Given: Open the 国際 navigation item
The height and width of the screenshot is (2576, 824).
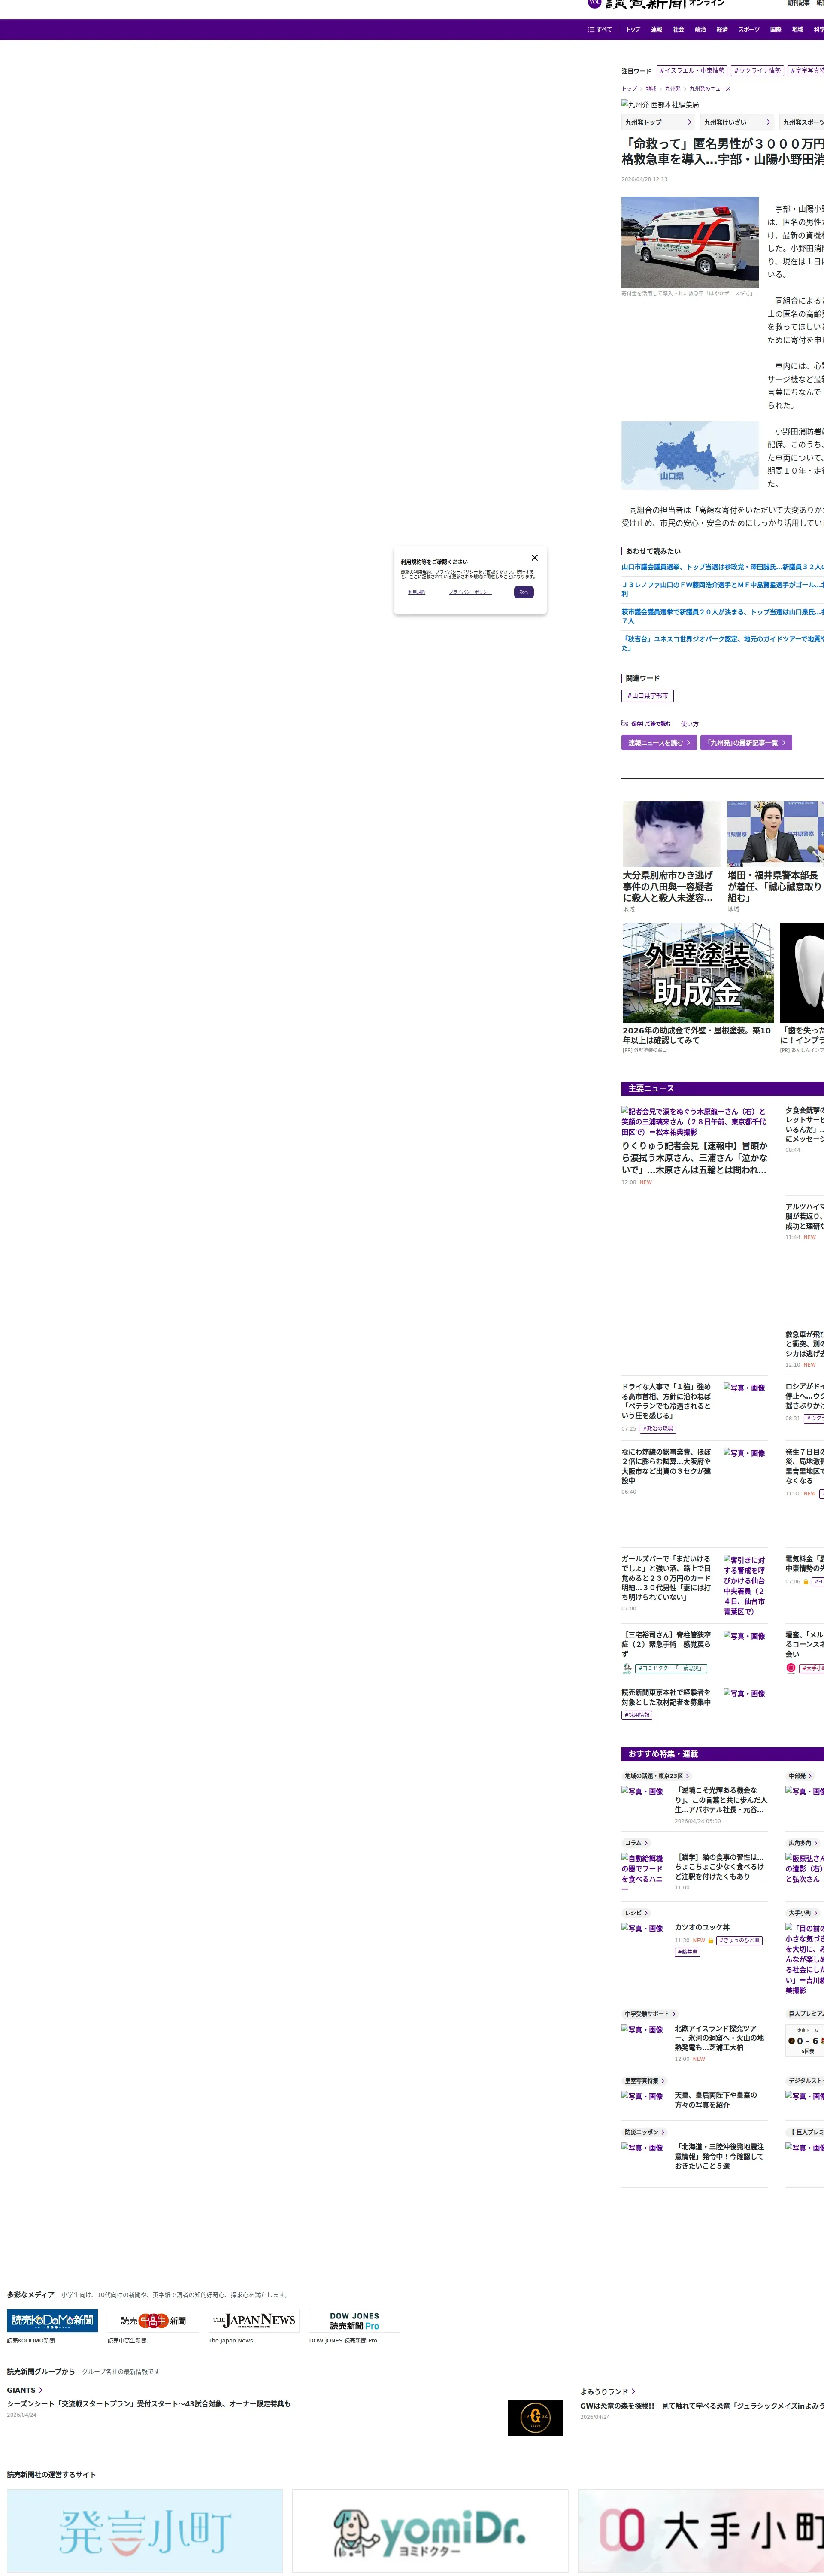Looking at the screenshot, I should pyautogui.click(x=775, y=30).
